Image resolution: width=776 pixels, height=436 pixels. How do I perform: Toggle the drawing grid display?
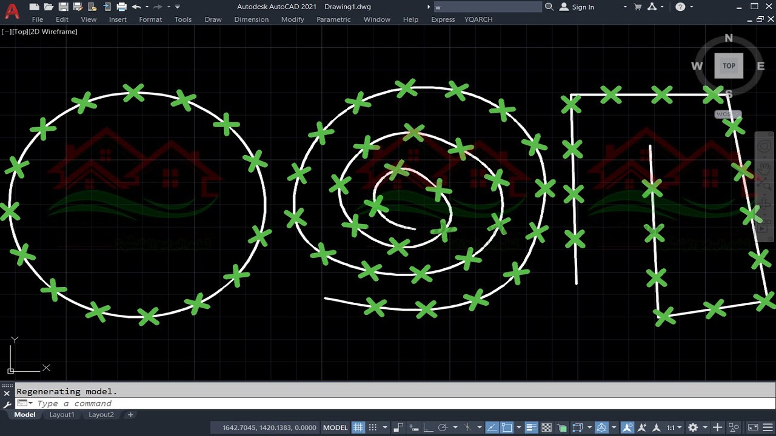point(358,428)
